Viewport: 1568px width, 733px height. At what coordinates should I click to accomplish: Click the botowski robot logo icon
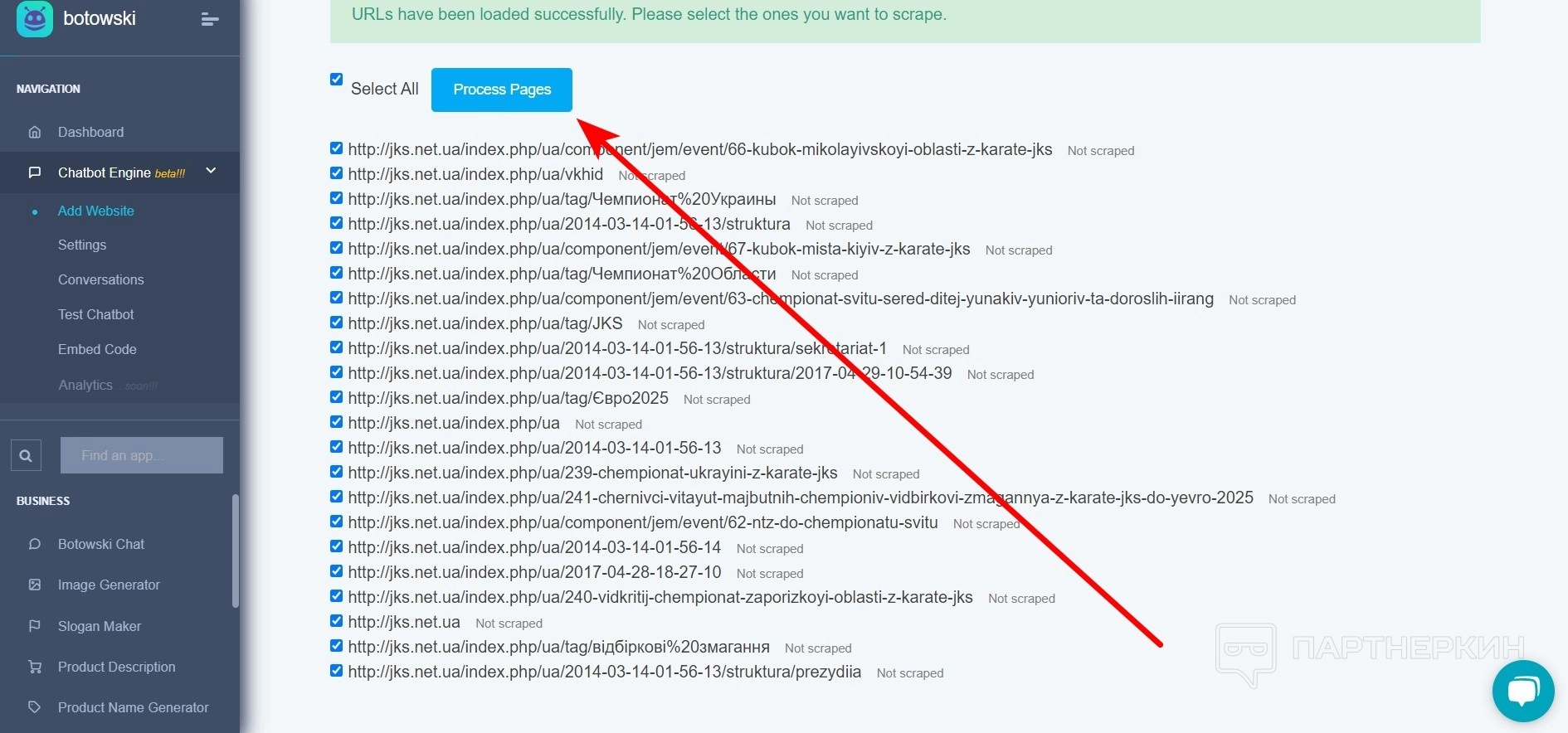coord(35,18)
